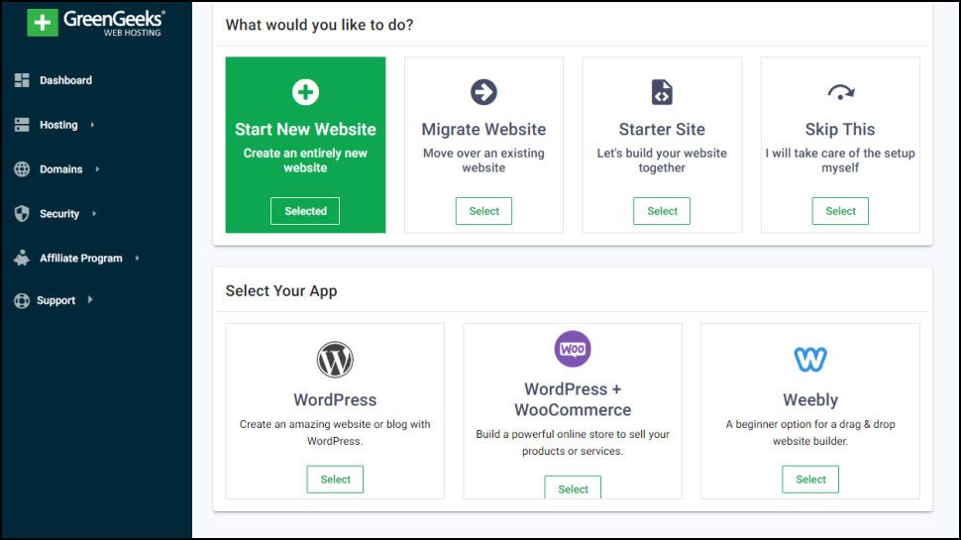Open the Dashboard menu item
Screen dimensions: 961x540
pos(65,80)
